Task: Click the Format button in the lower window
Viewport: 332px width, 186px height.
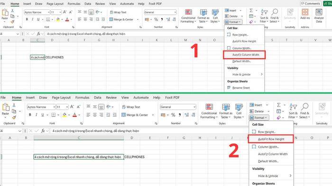Action: (259, 118)
